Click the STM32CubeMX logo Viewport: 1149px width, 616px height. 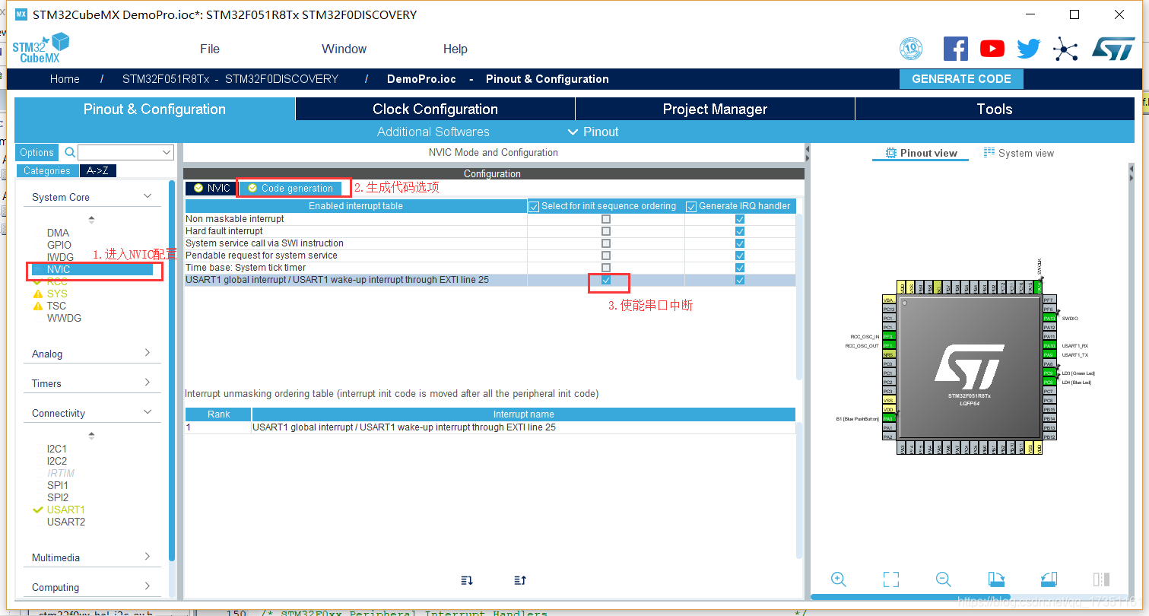pos(40,49)
